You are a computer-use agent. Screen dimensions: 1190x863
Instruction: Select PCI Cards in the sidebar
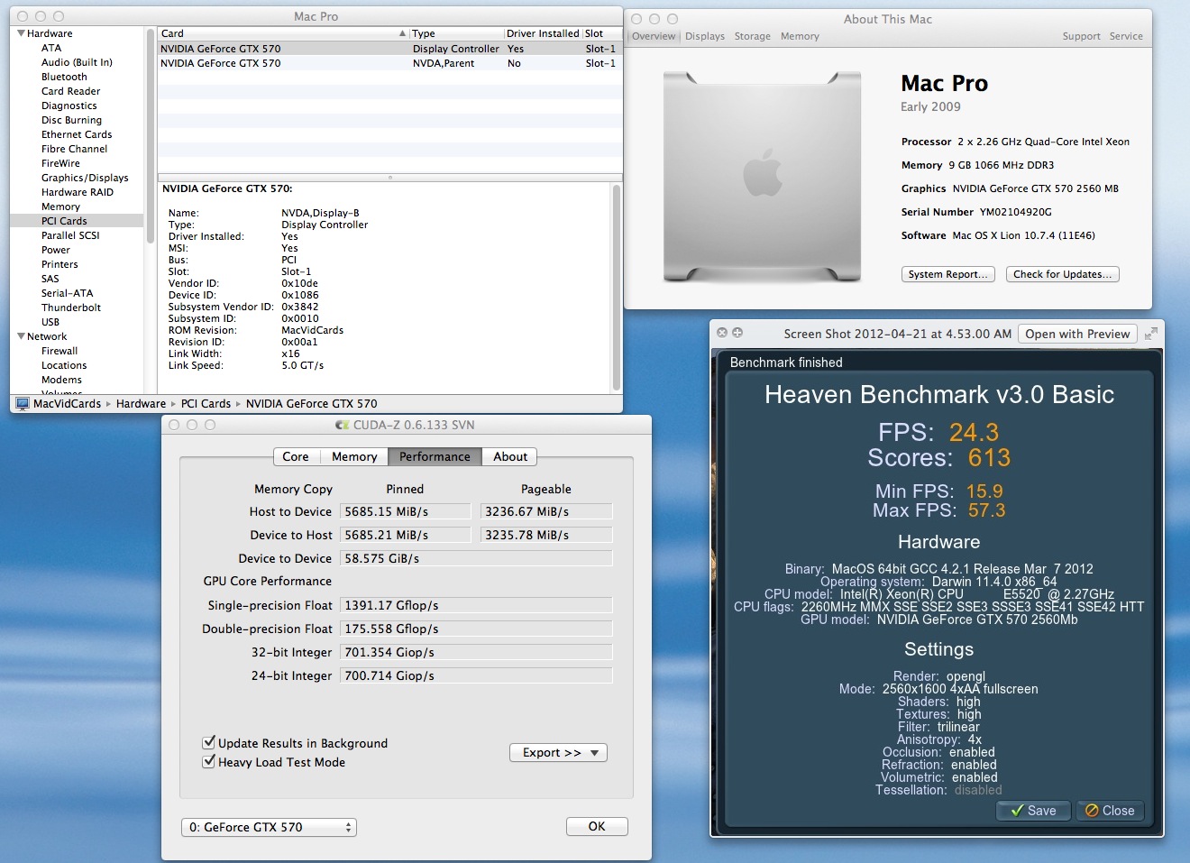[64, 221]
